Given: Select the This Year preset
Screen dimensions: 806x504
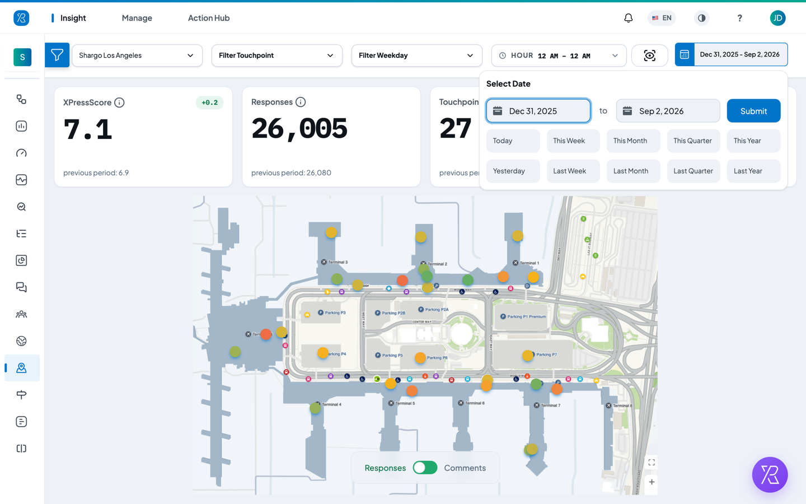Looking at the screenshot, I should click(753, 141).
